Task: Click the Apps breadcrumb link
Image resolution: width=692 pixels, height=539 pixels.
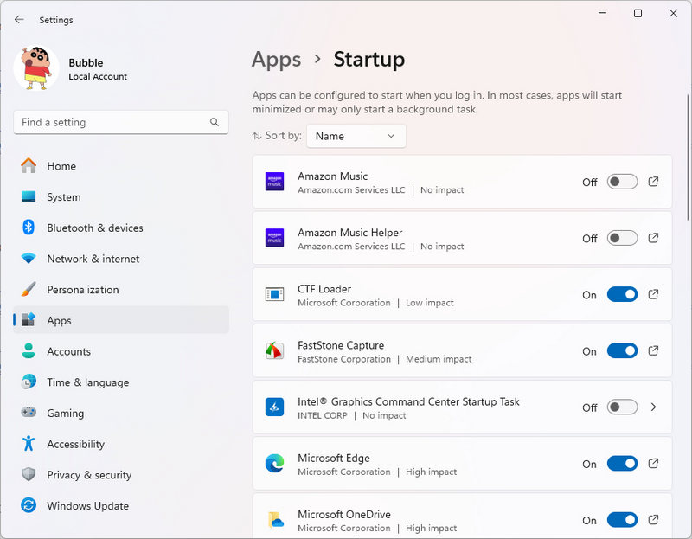Action: 276,60
